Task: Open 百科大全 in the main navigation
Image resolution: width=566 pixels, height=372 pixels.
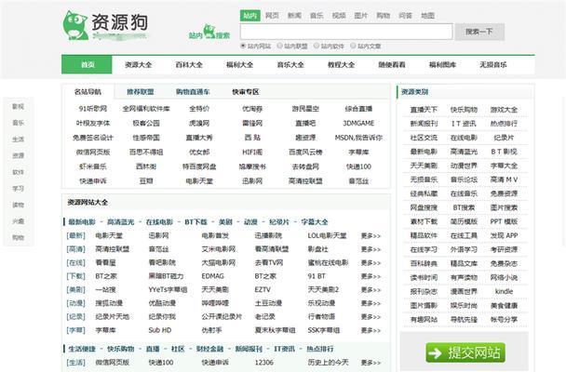Action: click(x=189, y=65)
